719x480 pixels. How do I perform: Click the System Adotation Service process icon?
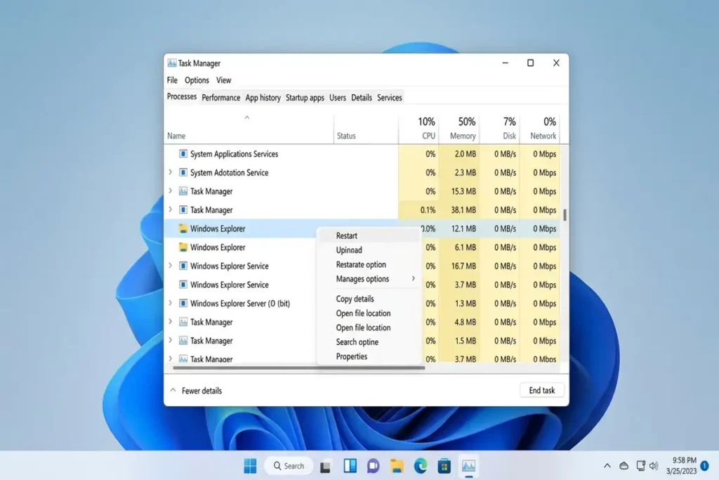point(183,173)
